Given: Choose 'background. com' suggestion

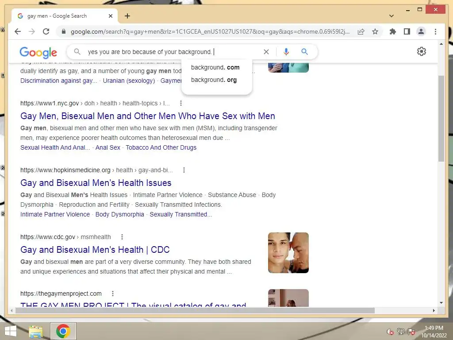Looking at the screenshot, I should [x=215, y=67].
